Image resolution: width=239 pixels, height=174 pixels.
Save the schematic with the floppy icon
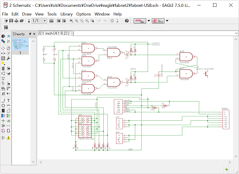11,21
